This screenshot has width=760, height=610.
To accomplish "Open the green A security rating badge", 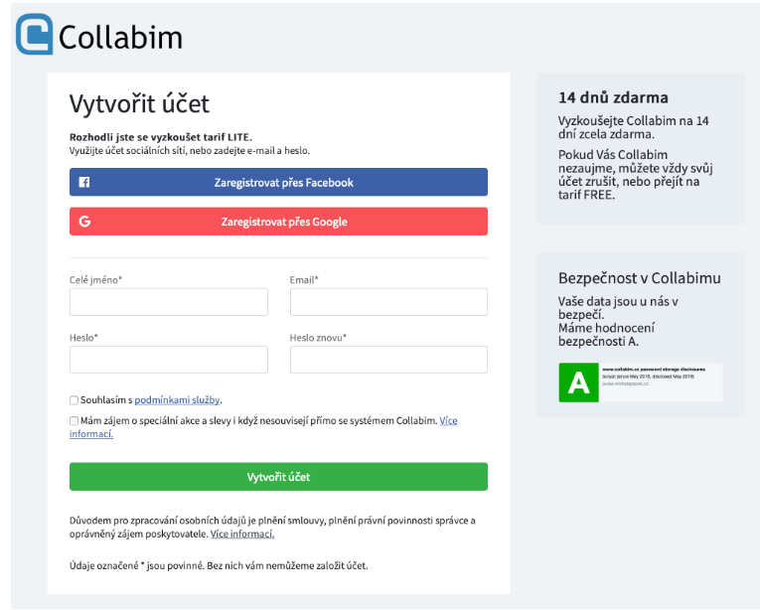I will pos(578,382).
